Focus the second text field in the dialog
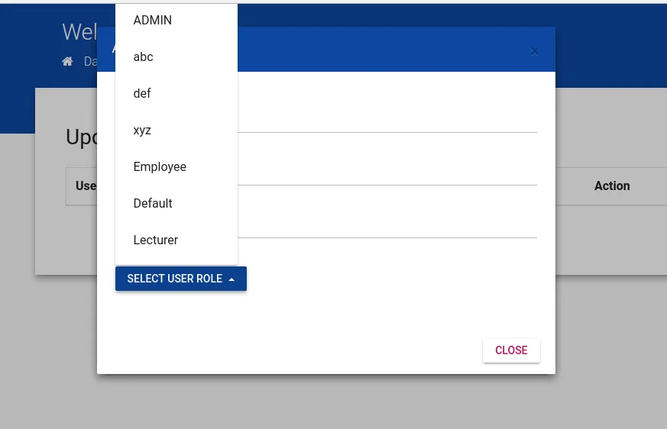This screenshot has width=667, height=429. (387, 174)
